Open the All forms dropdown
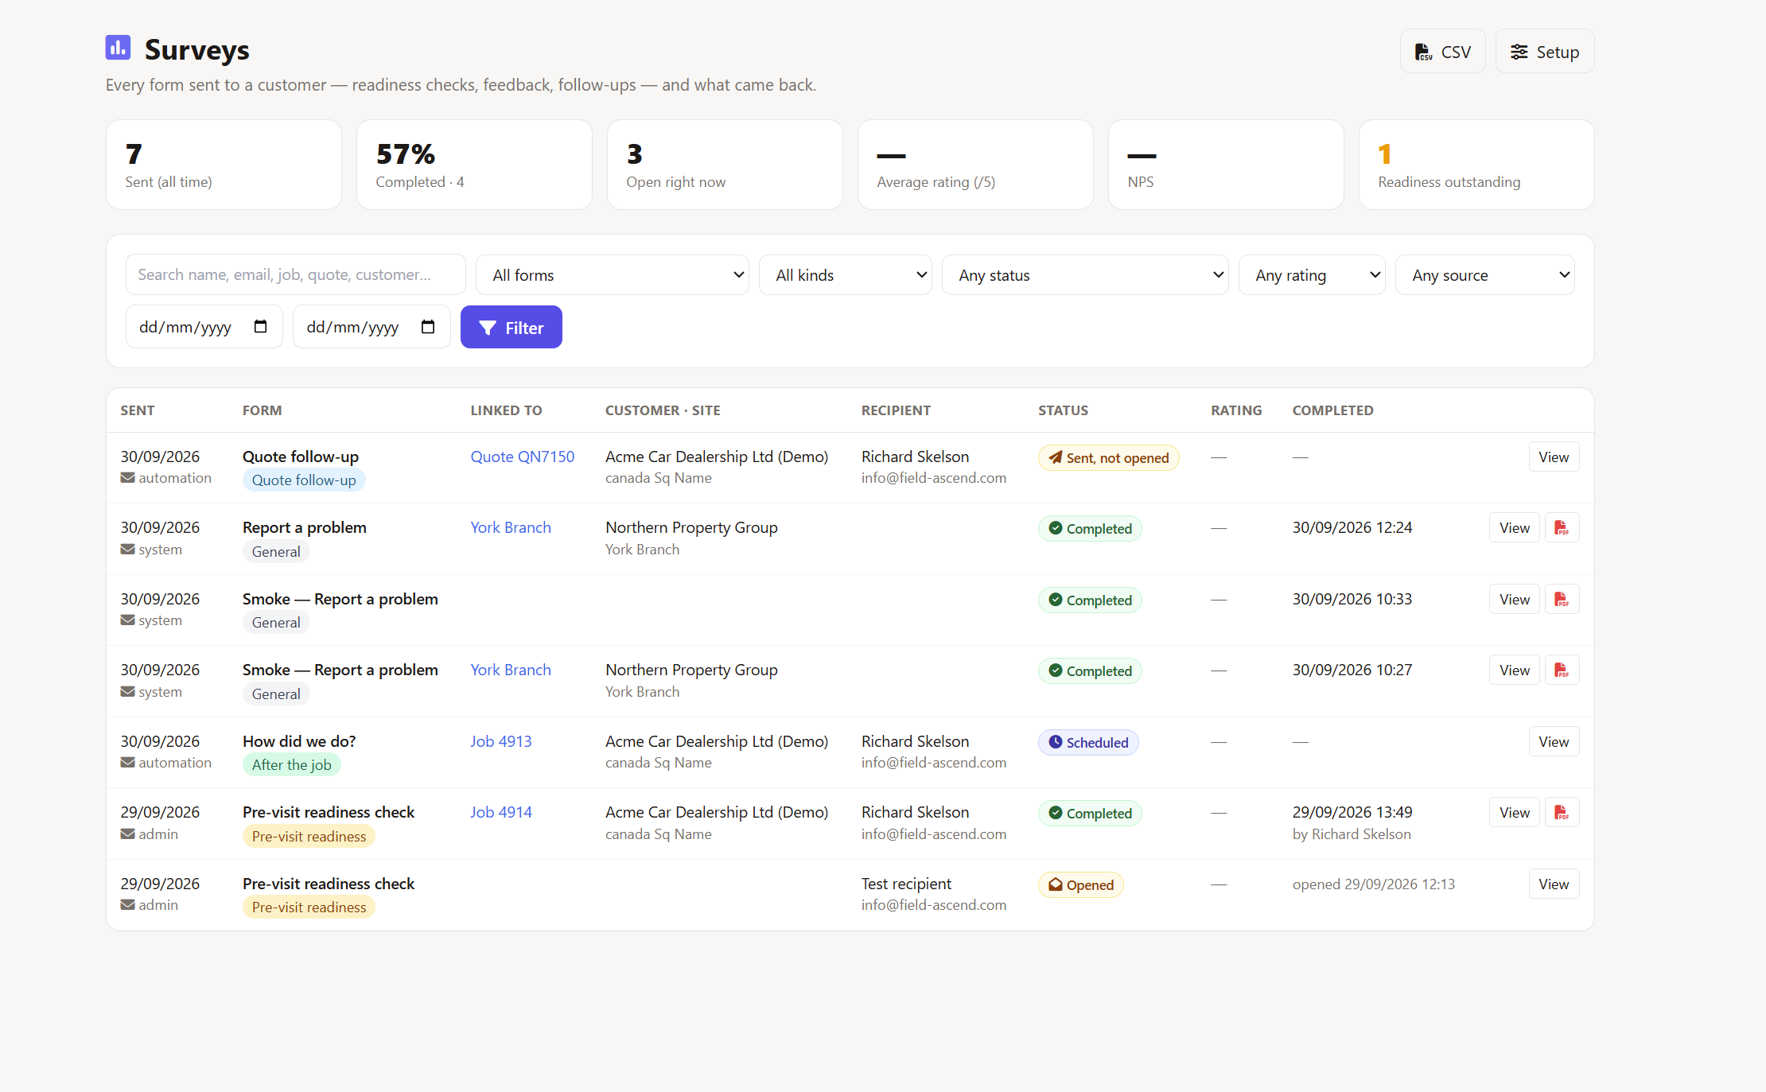The image size is (1766, 1092). tap(612, 274)
